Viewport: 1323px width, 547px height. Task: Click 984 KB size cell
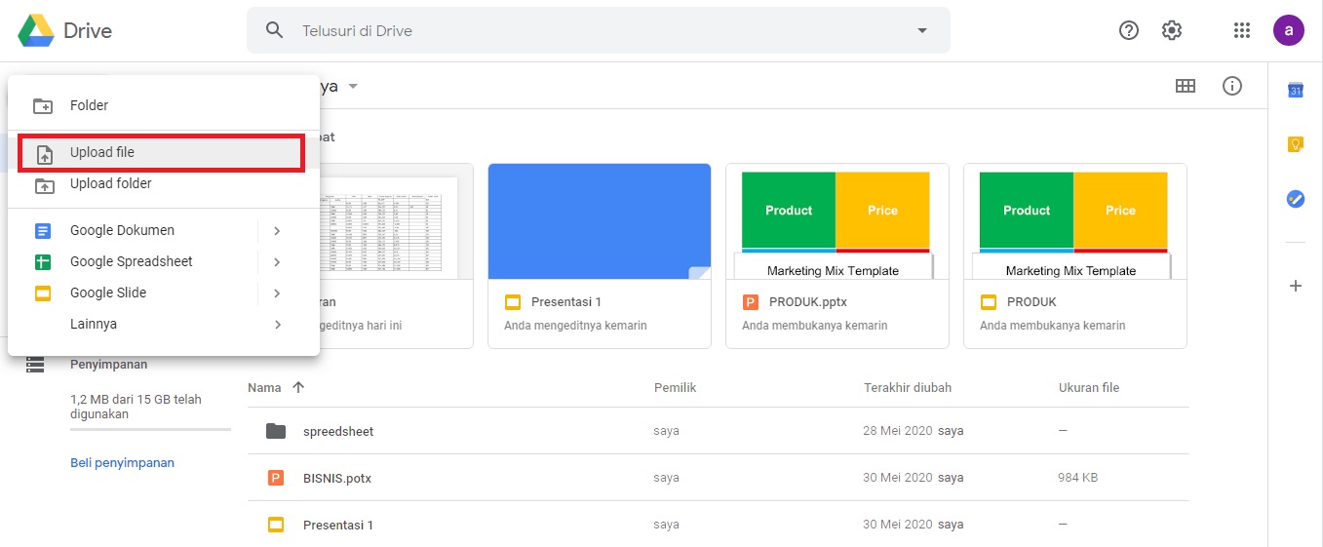coord(1078,478)
